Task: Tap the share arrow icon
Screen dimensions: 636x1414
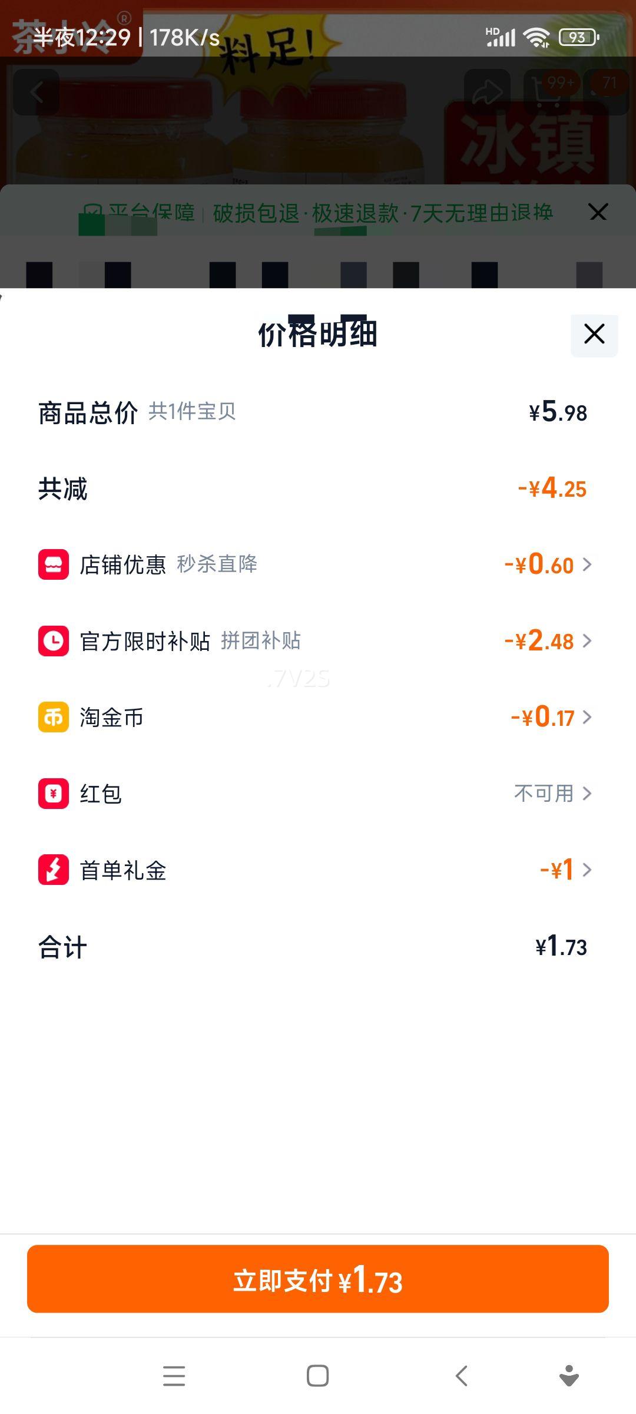Action: (x=487, y=92)
